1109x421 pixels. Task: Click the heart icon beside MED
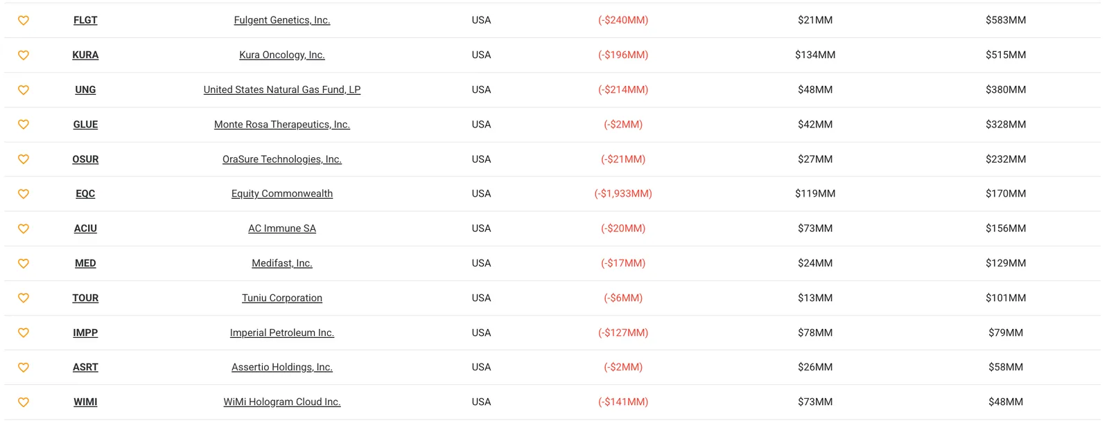23,263
